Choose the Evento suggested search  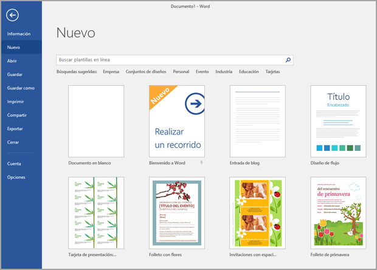coord(202,72)
